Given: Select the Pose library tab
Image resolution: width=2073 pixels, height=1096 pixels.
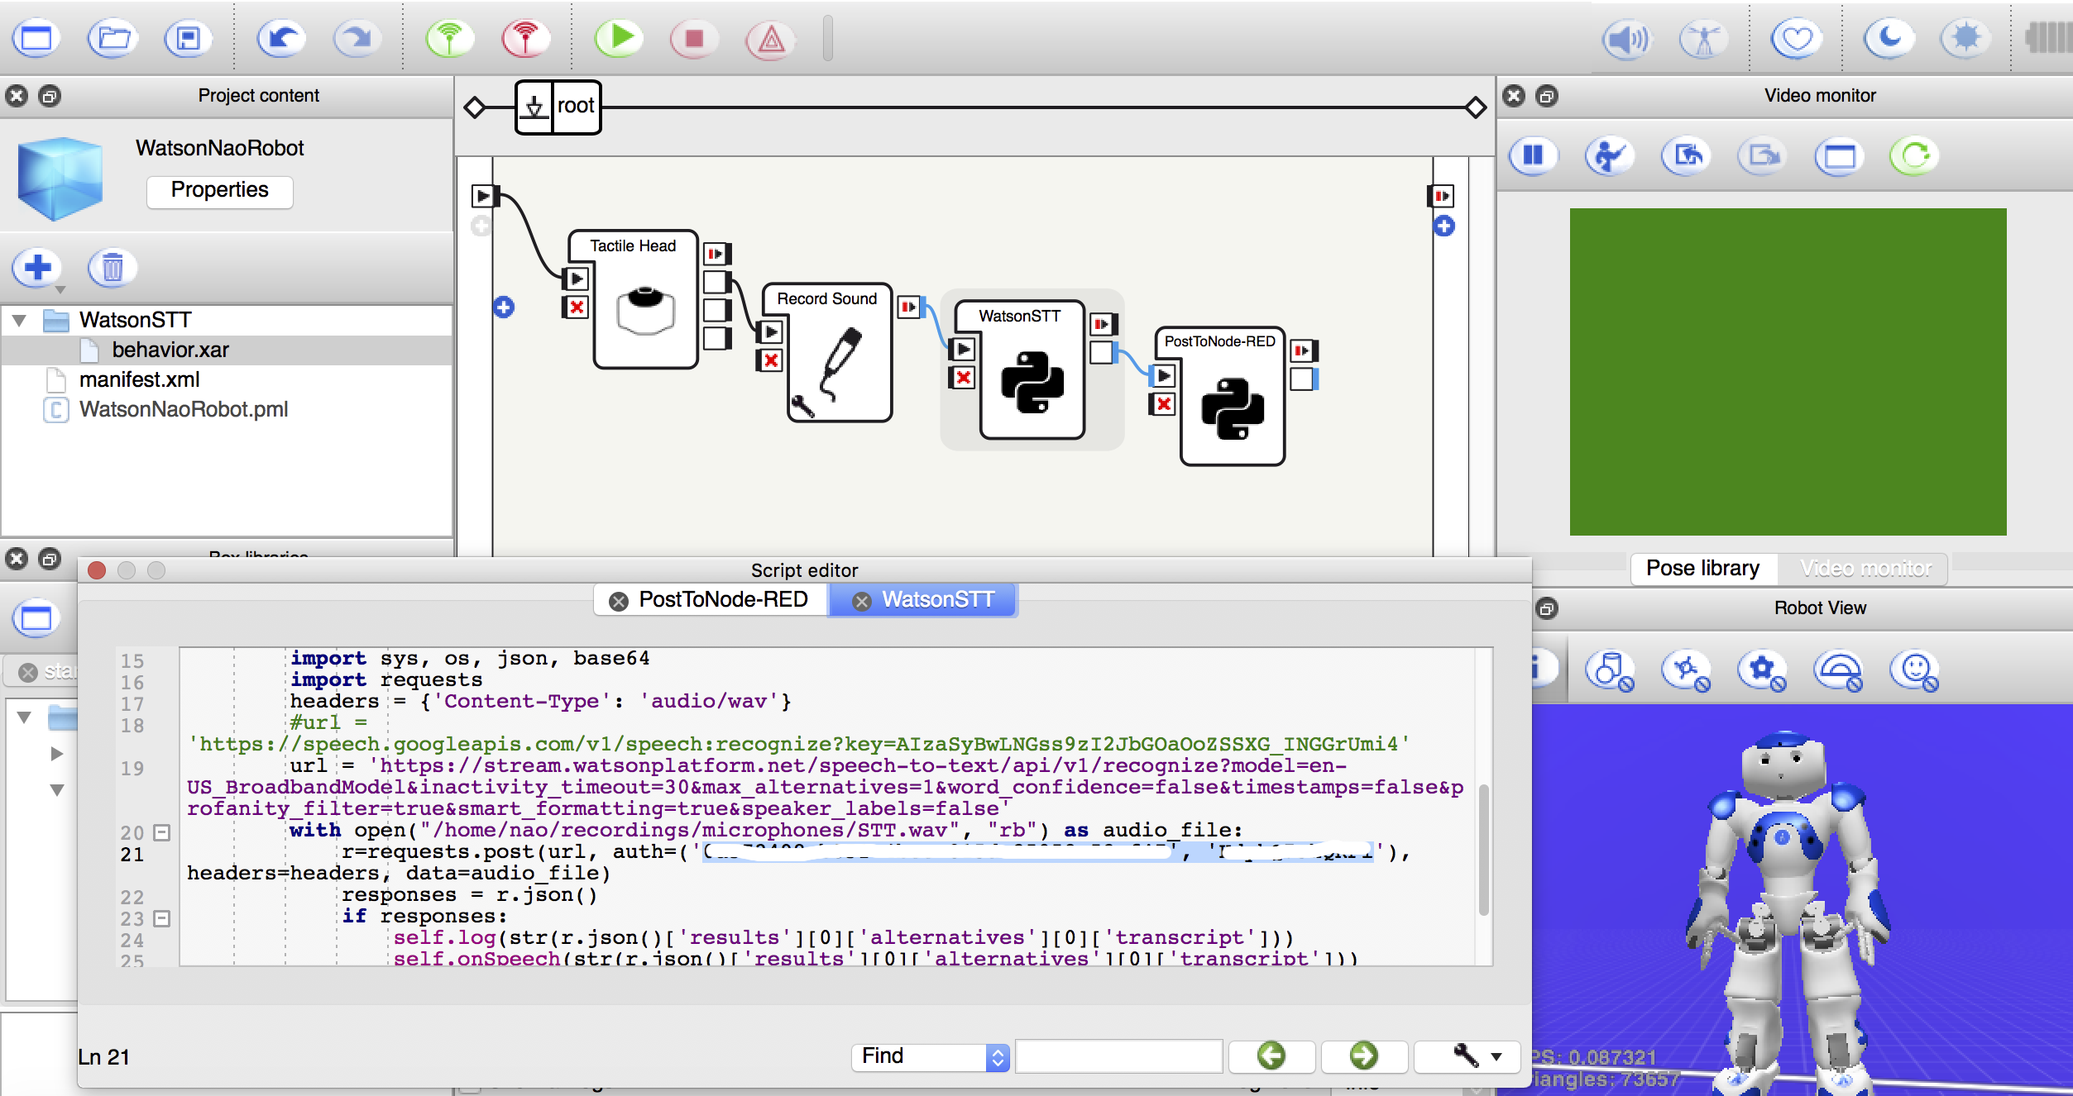Looking at the screenshot, I should [1702, 569].
